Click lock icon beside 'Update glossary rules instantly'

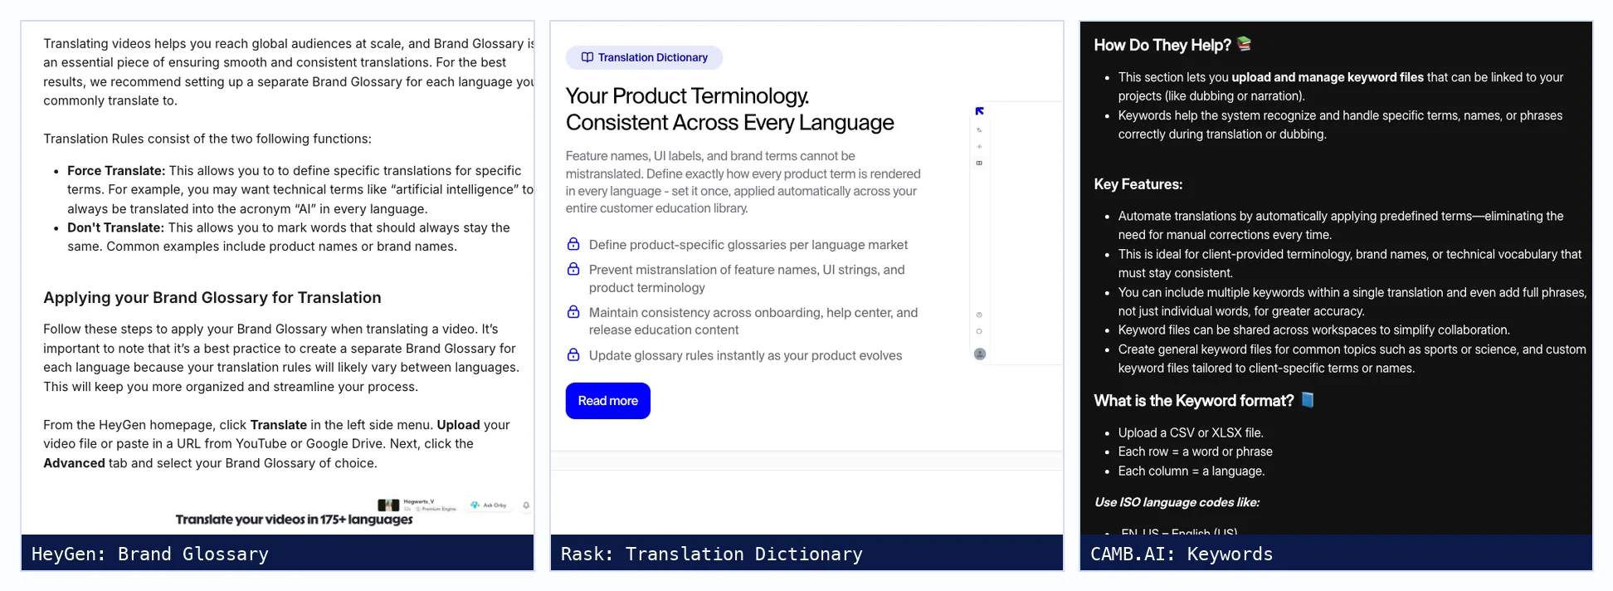(x=573, y=354)
